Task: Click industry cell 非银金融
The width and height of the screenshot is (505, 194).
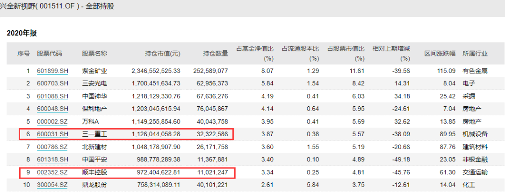Action: (475, 159)
